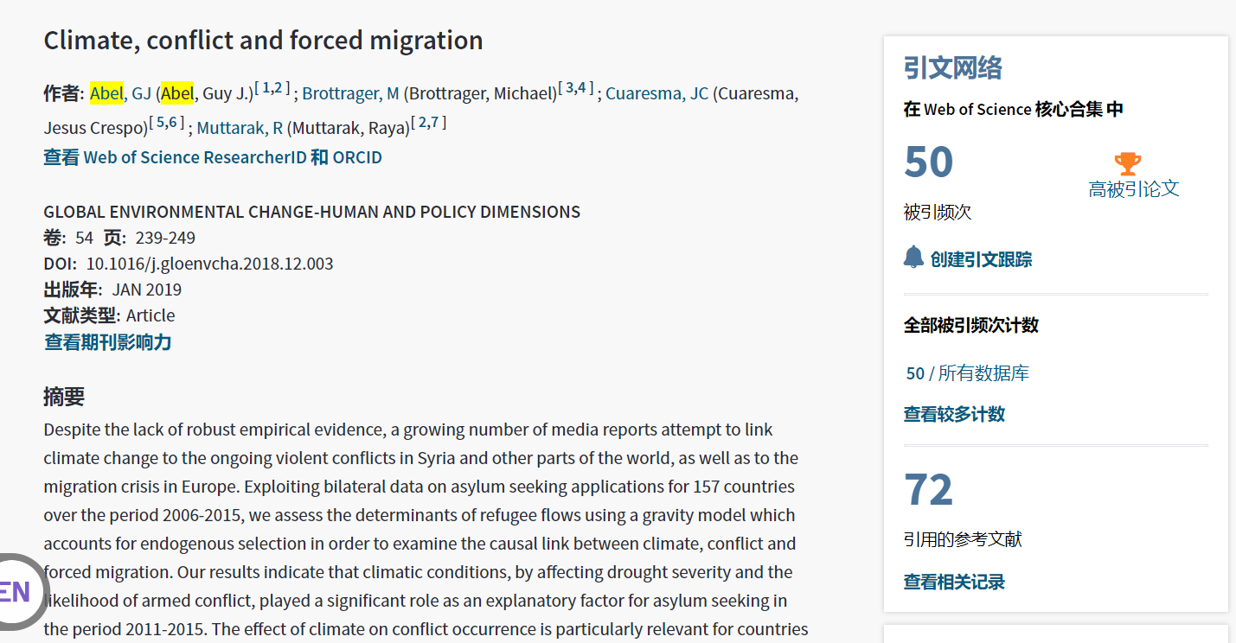
Task: Click the EN language circle icon
Action: coord(16,592)
